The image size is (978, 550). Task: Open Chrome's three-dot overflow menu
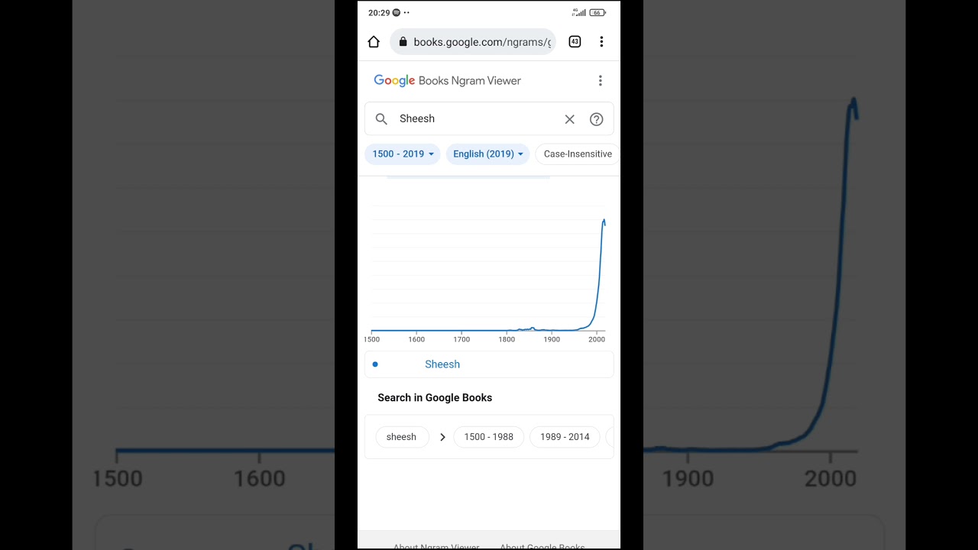(601, 42)
